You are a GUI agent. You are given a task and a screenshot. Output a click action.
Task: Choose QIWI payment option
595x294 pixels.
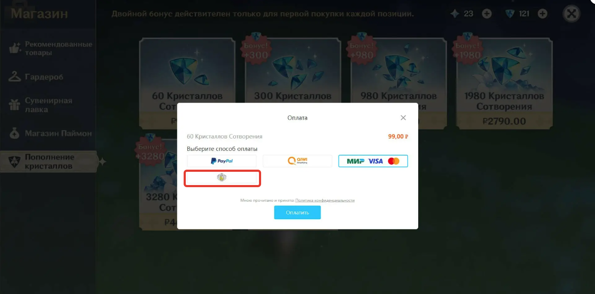coord(297,161)
